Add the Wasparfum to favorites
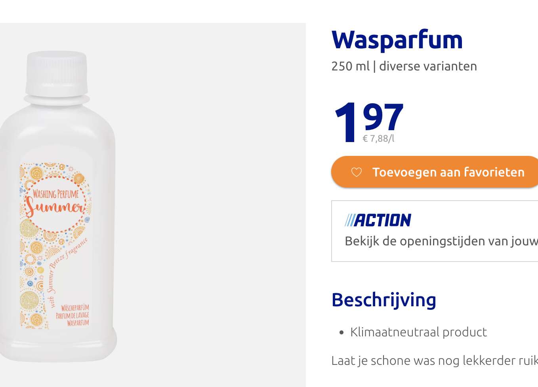538x387 pixels. pyautogui.click(x=435, y=172)
